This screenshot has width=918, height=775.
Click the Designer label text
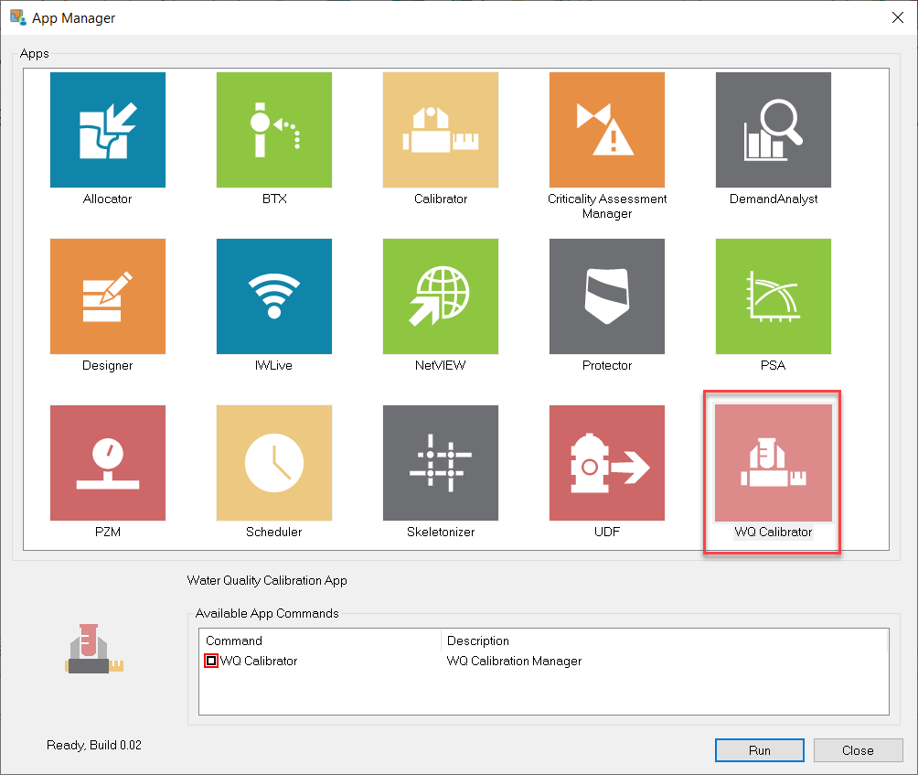(108, 365)
